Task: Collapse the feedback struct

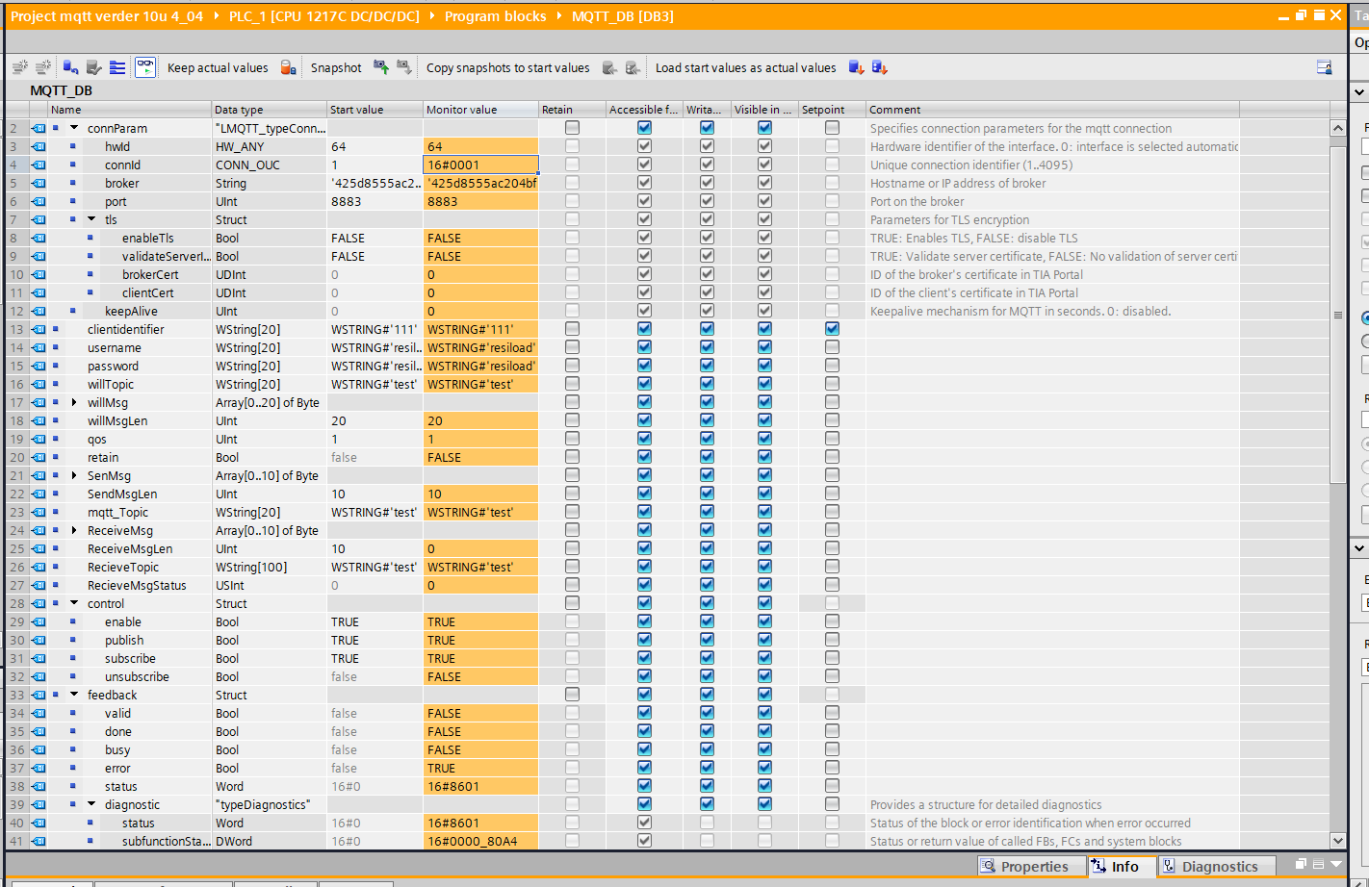Action: [74, 695]
